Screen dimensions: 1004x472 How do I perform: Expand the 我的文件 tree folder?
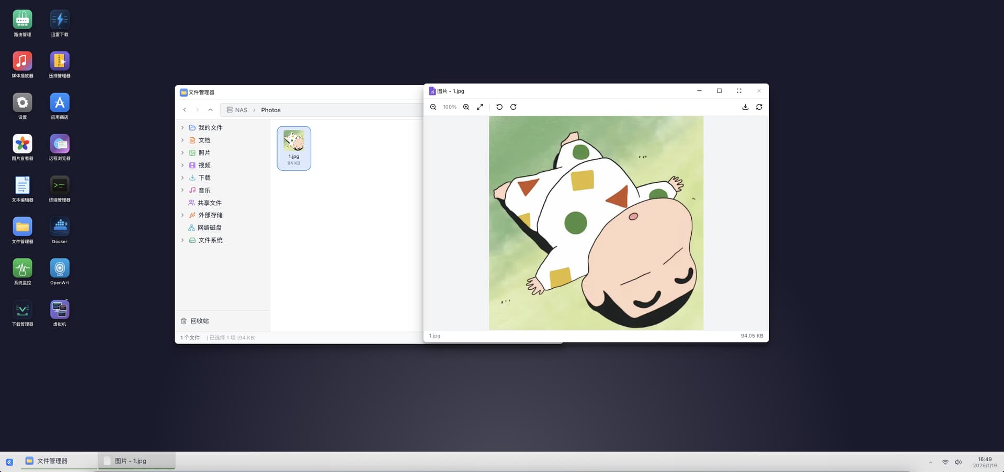coord(182,128)
